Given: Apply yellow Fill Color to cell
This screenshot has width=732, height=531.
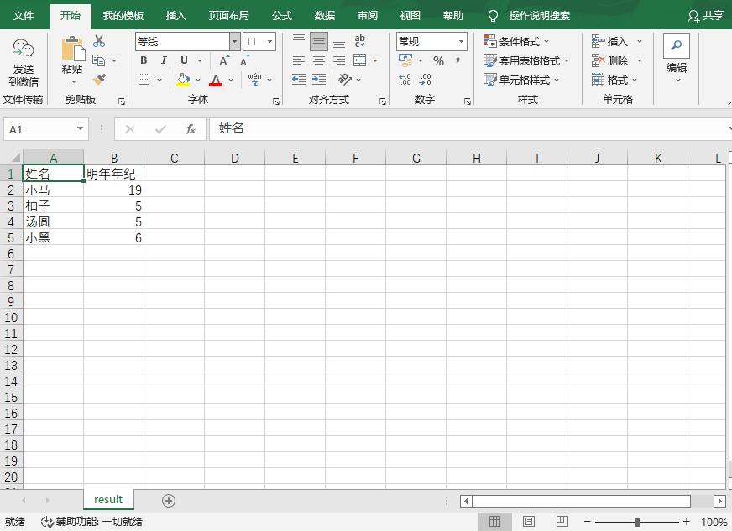Looking at the screenshot, I should pos(181,80).
